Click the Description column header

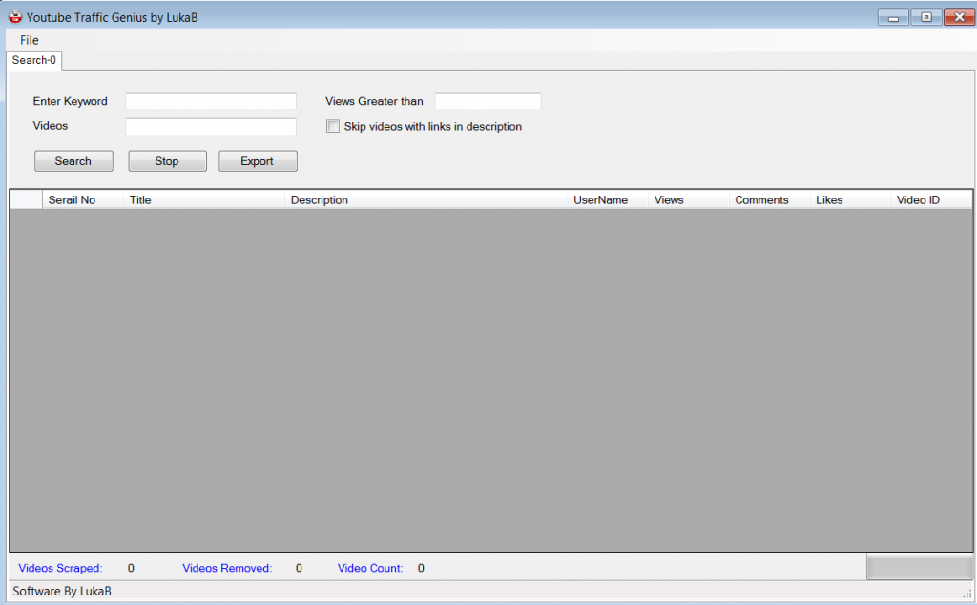coord(426,200)
